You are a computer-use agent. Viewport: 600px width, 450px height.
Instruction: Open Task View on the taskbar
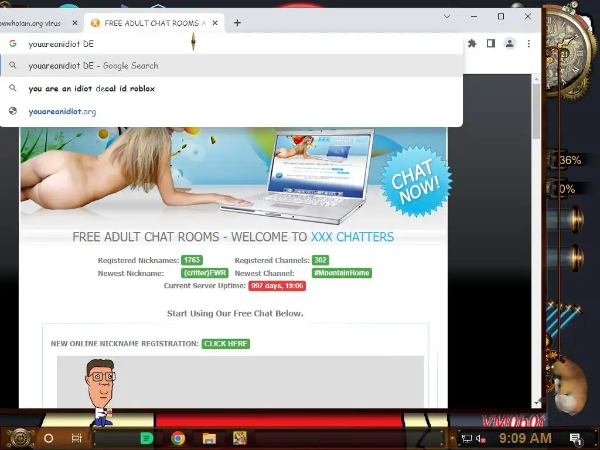[x=77, y=438]
